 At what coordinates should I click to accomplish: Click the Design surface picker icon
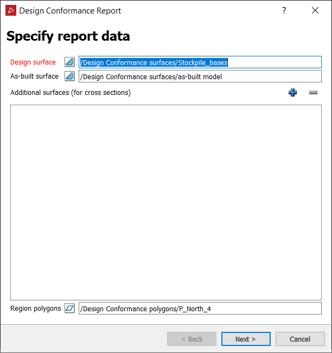[x=69, y=62]
